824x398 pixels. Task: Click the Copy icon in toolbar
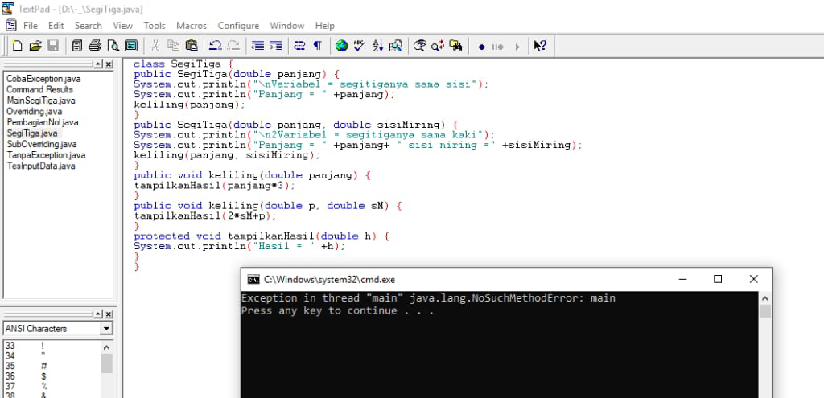(x=174, y=46)
